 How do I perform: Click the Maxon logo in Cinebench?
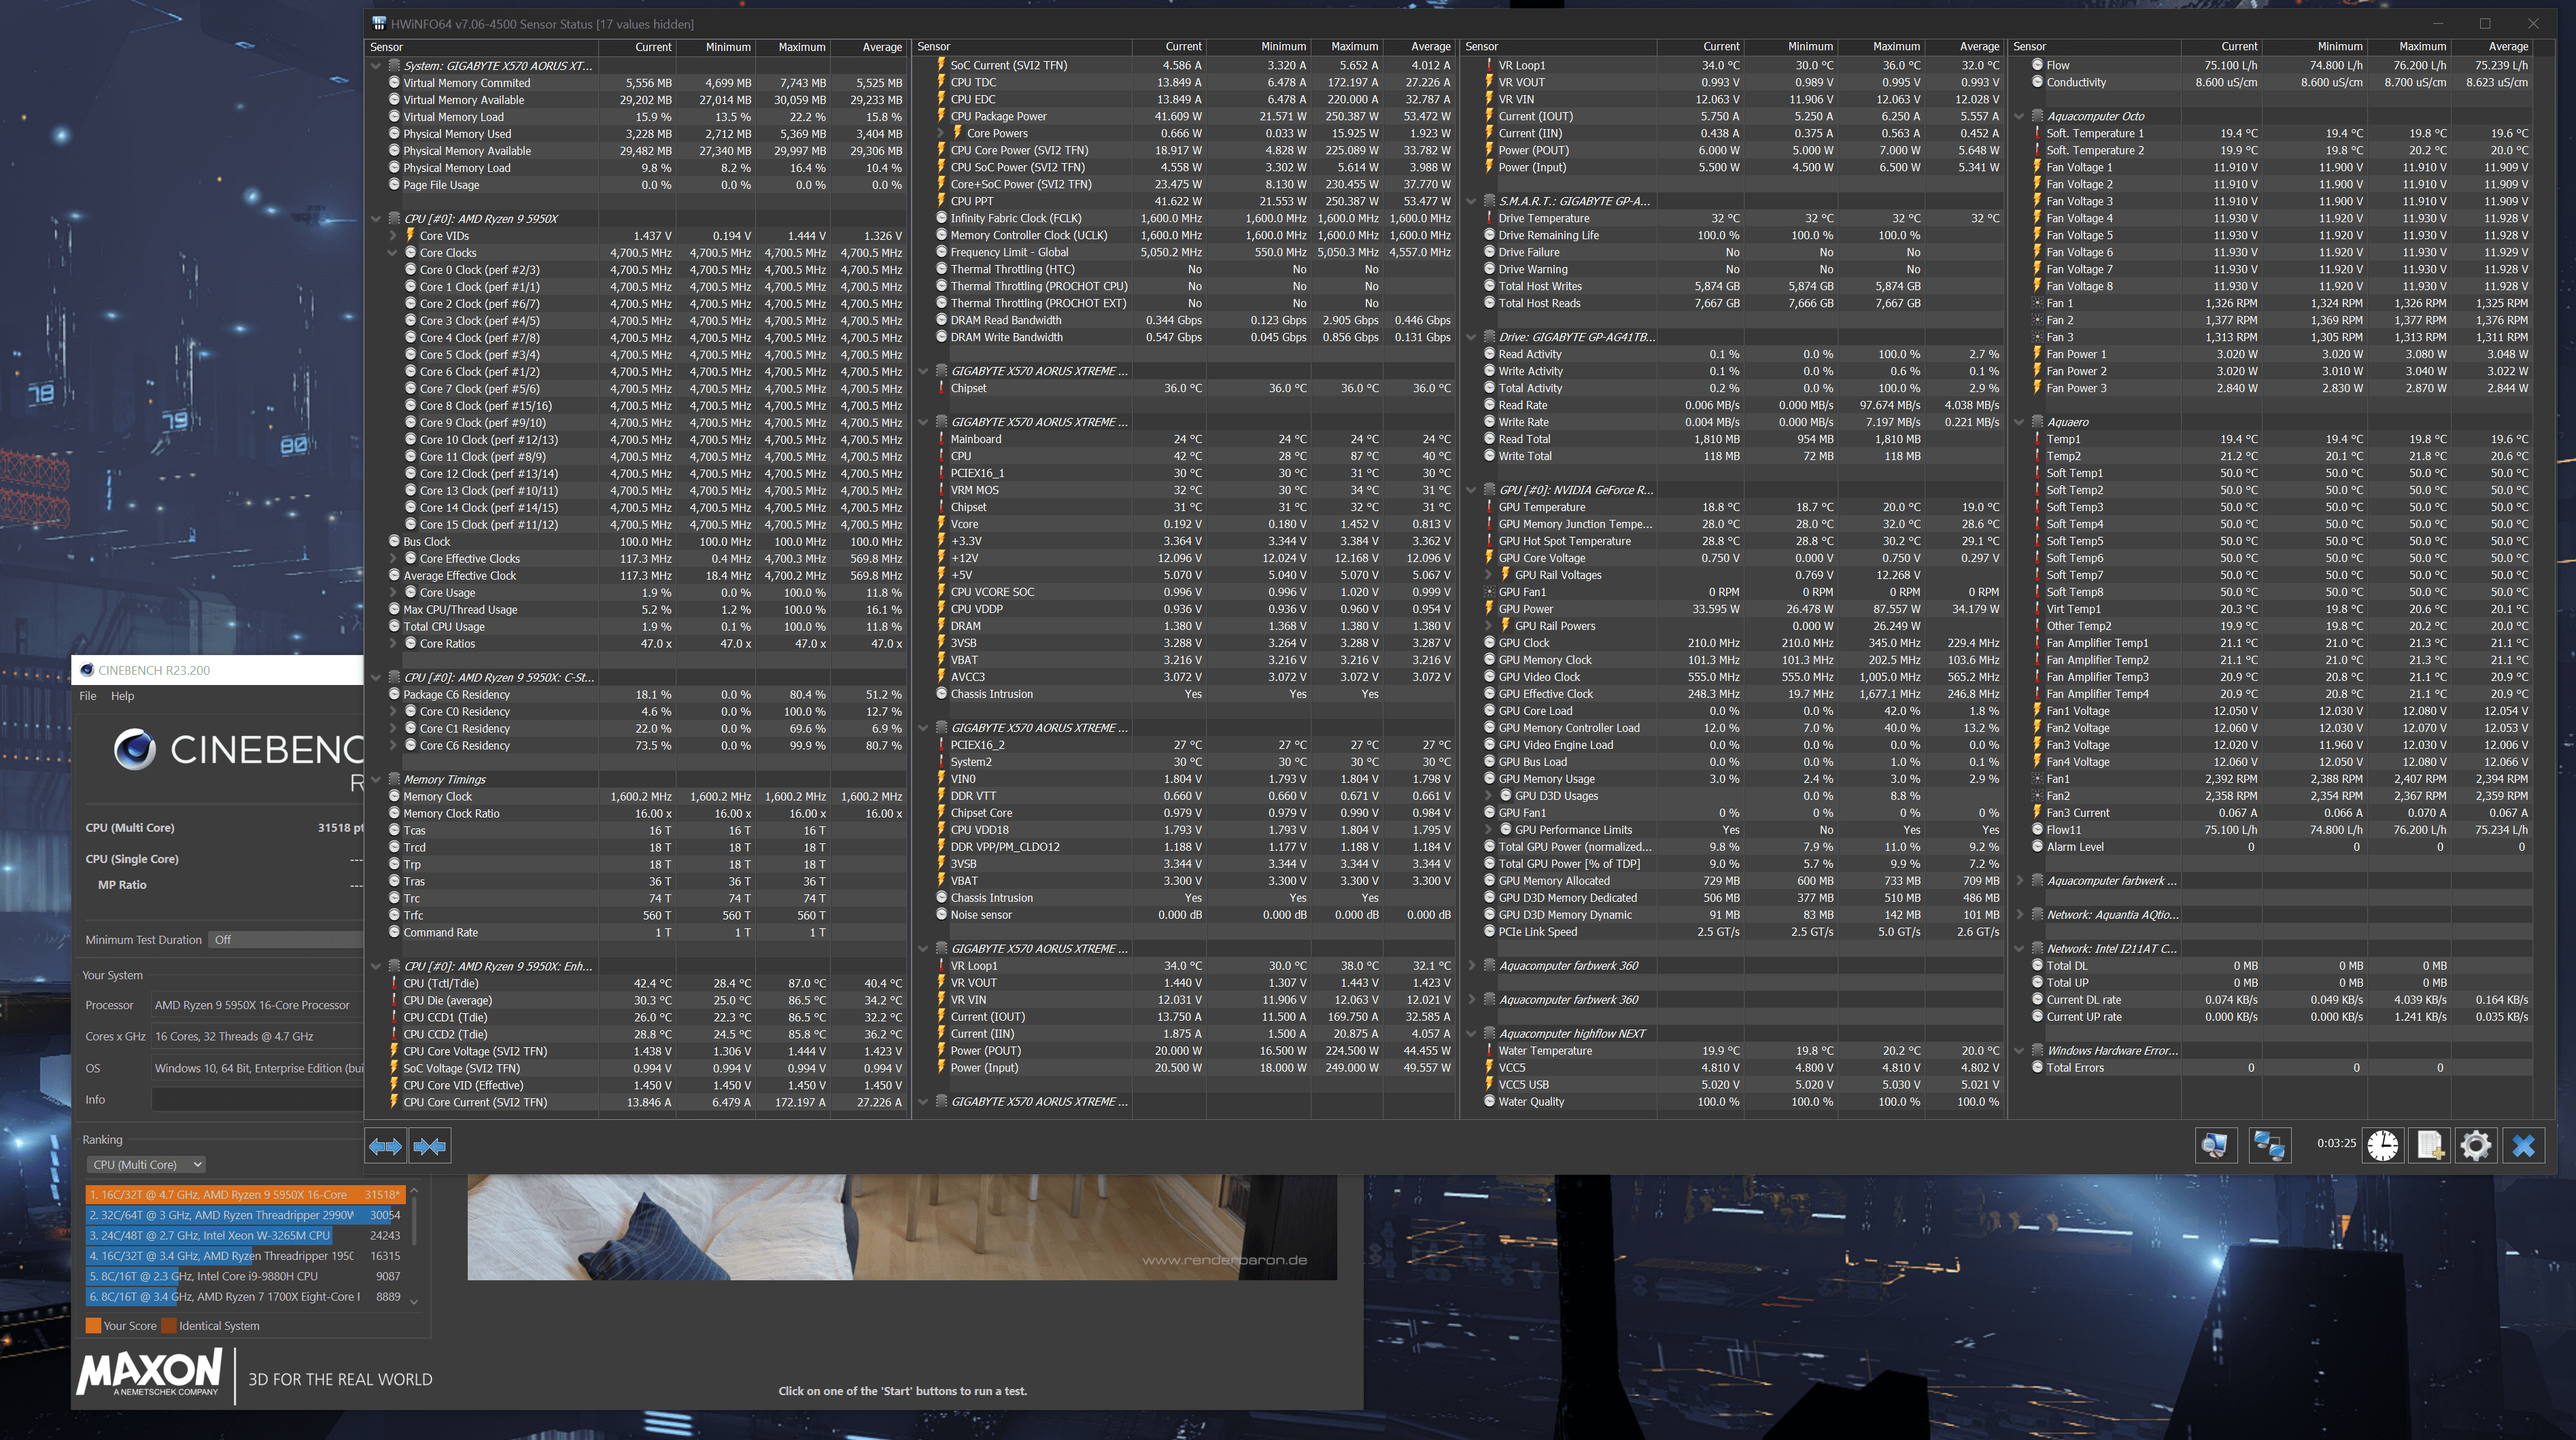(x=150, y=1372)
